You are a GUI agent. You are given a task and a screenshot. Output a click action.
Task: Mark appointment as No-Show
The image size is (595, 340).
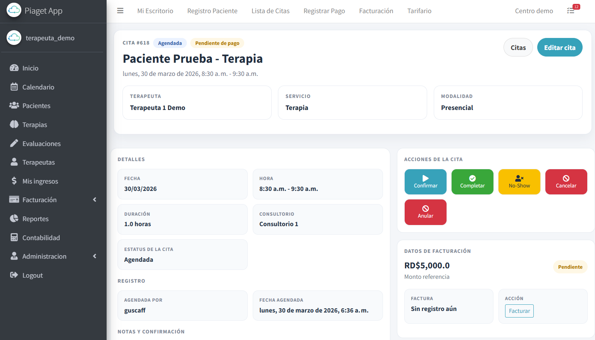tap(519, 182)
